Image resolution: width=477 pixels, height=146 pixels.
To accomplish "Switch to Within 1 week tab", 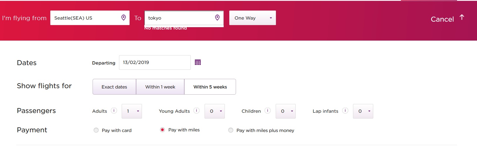I will 160,87.
